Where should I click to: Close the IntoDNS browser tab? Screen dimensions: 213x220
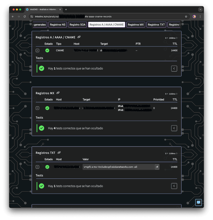(60, 10)
